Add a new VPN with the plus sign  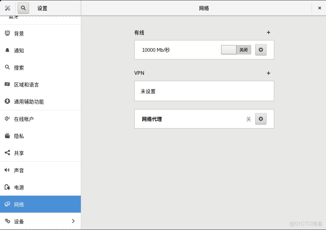[x=269, y=73]
